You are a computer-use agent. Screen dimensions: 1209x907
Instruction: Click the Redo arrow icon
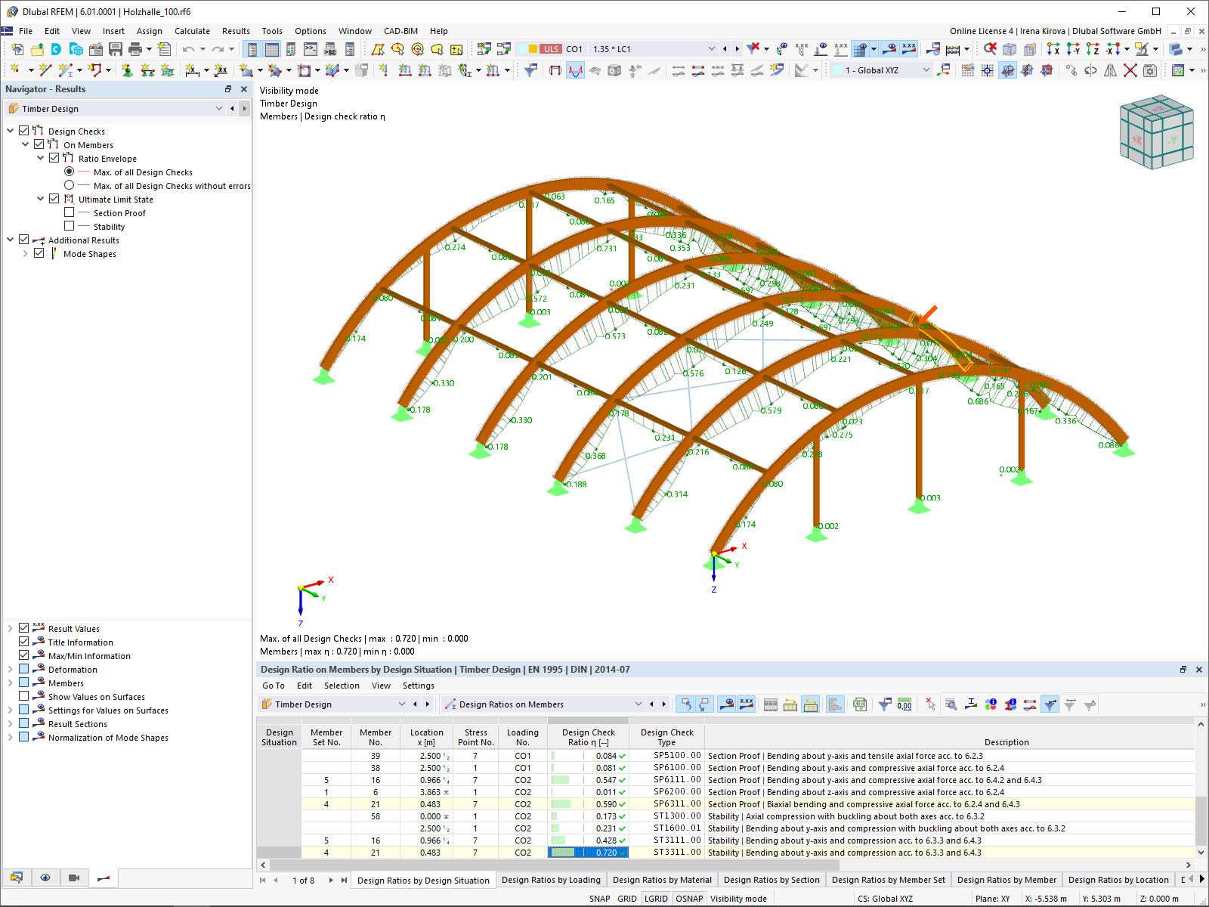coord(218,49)
